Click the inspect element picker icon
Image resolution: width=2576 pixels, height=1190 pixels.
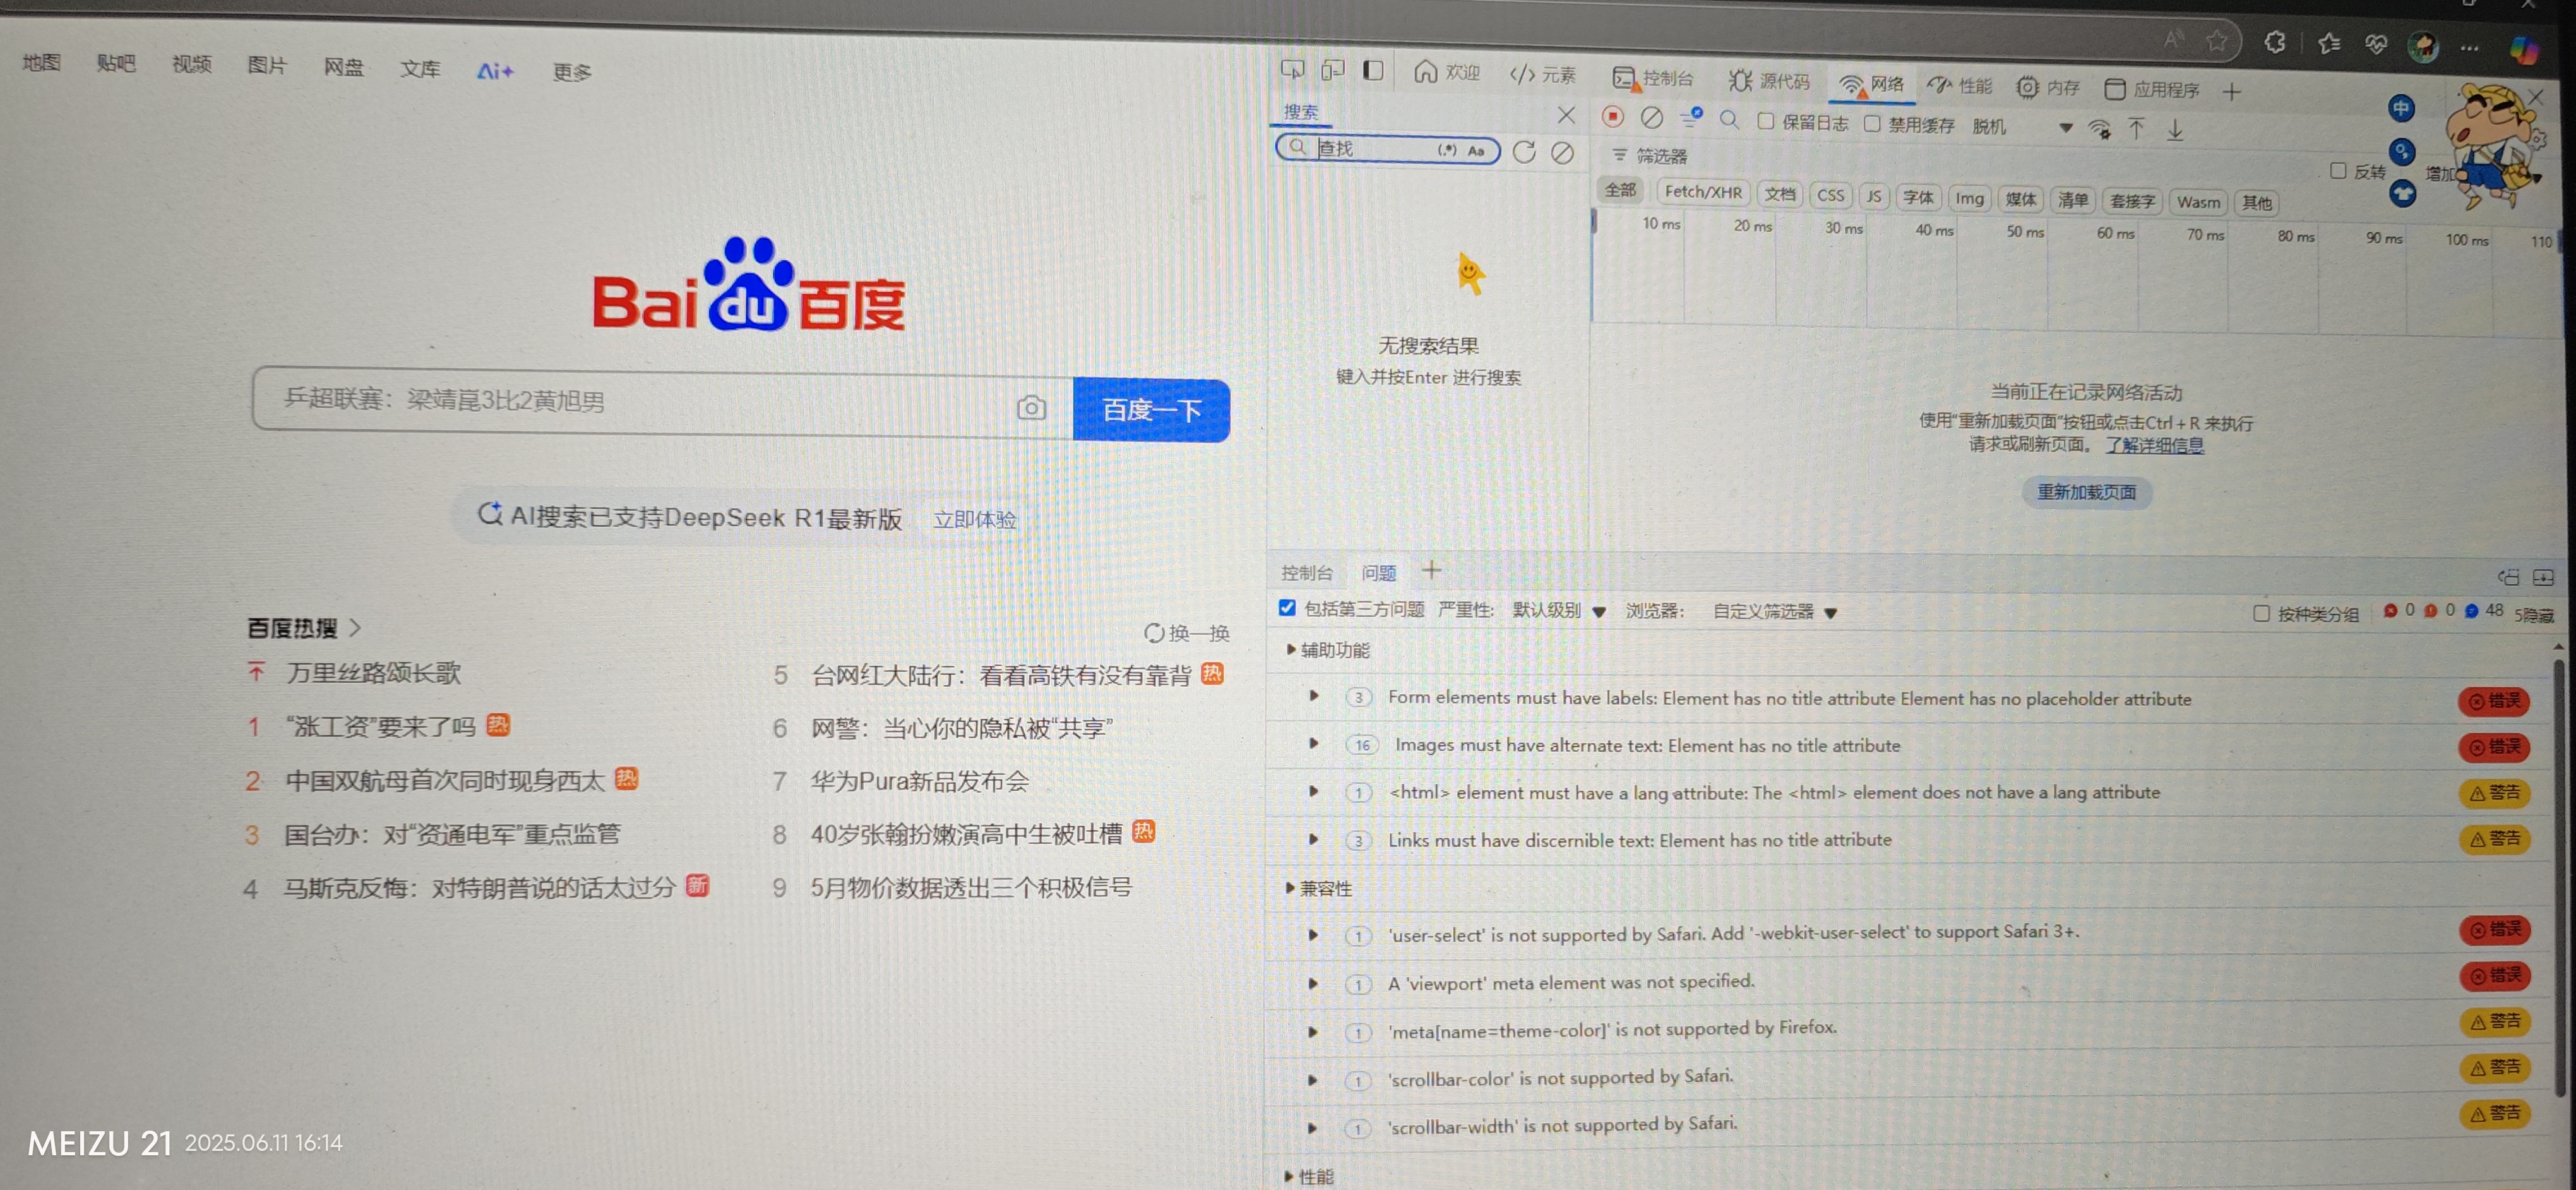(x=1292, y=69)
